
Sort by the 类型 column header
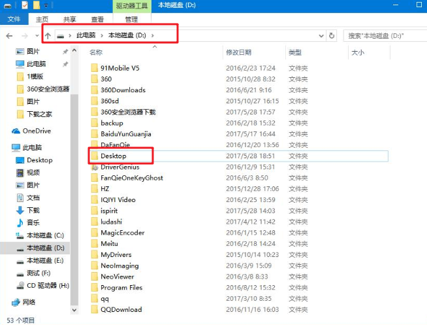[295, 52]
